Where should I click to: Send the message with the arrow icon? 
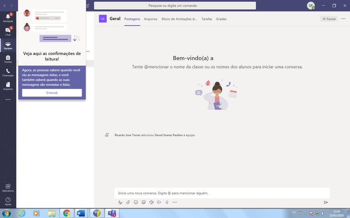coord(326,202)
